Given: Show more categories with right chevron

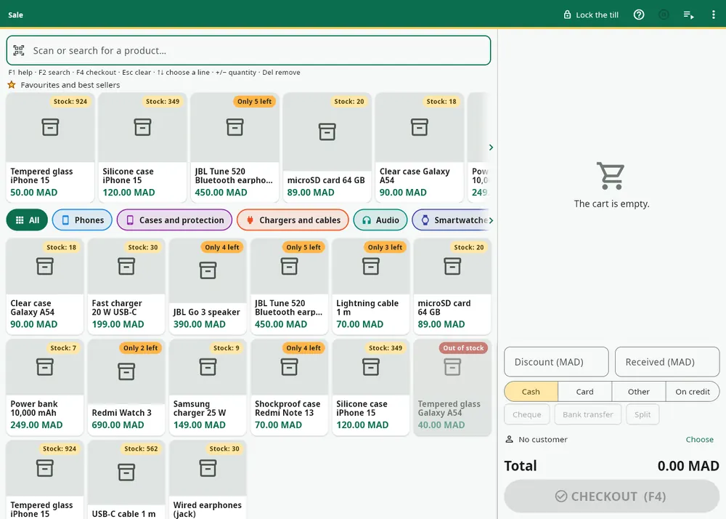Looking at the screenshot, I should point(491,220).
